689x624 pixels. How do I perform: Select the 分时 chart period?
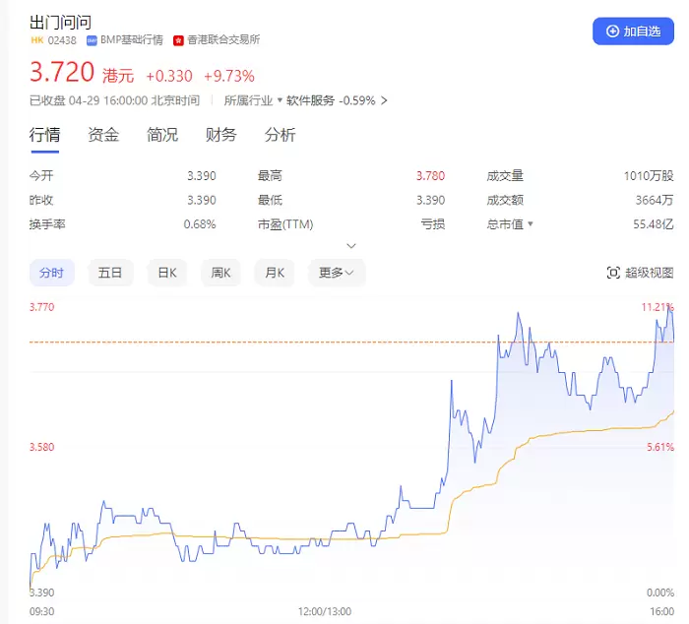[x=52, y=273]
